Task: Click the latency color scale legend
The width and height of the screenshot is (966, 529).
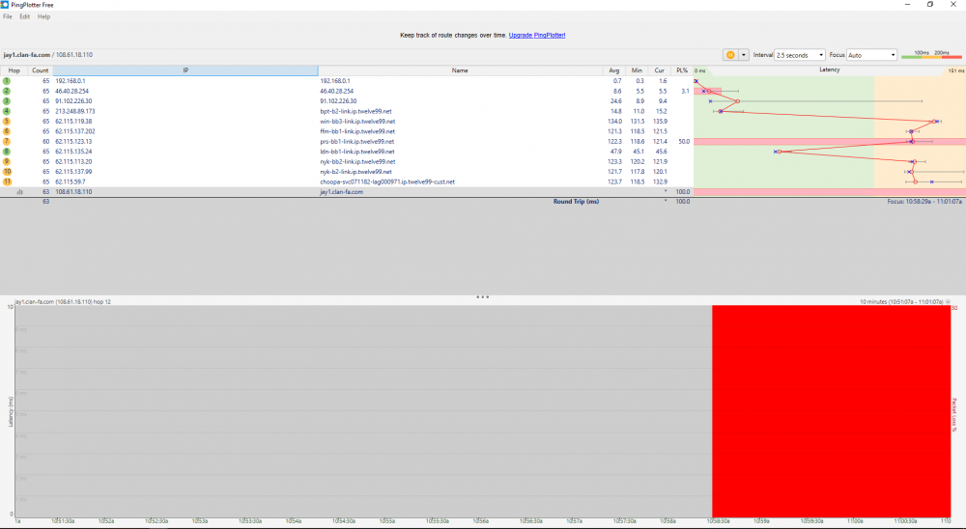Action: point(931,55)
